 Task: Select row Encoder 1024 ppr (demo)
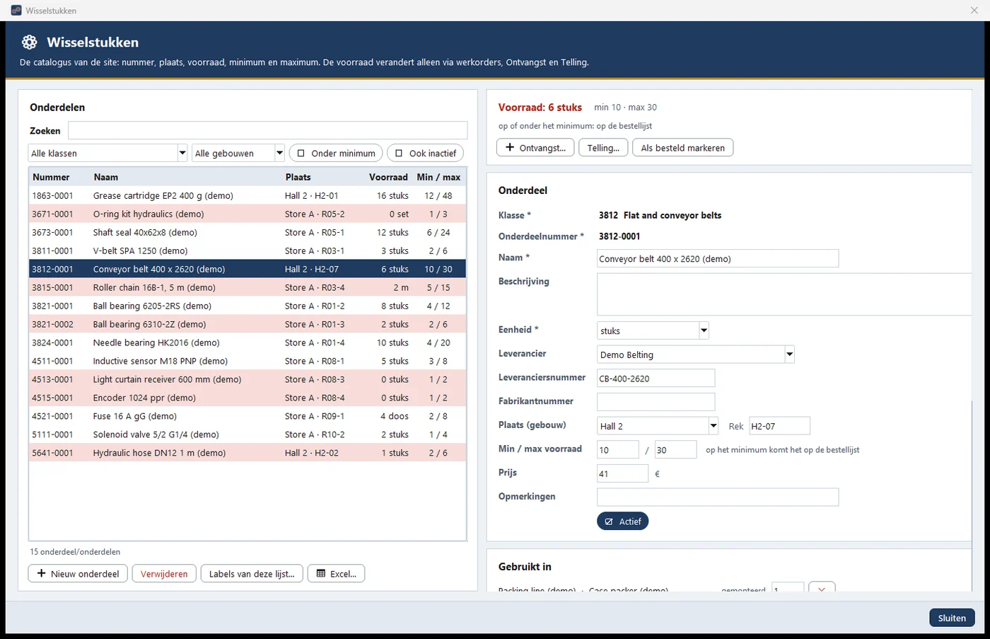248,398
